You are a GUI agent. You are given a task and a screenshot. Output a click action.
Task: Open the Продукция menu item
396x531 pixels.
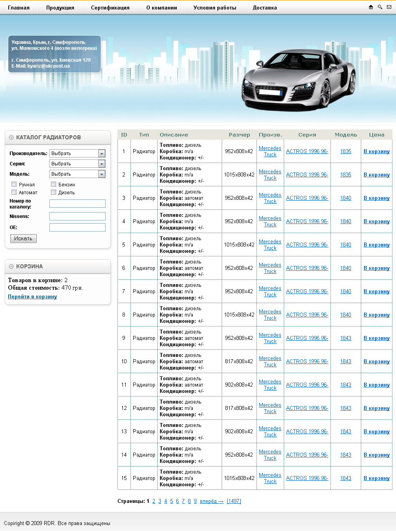tap(60, 8)
